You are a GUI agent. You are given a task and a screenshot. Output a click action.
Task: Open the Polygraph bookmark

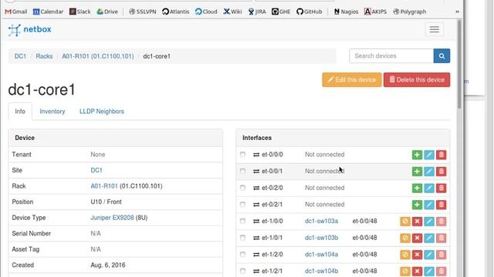[x=410, y=12]
